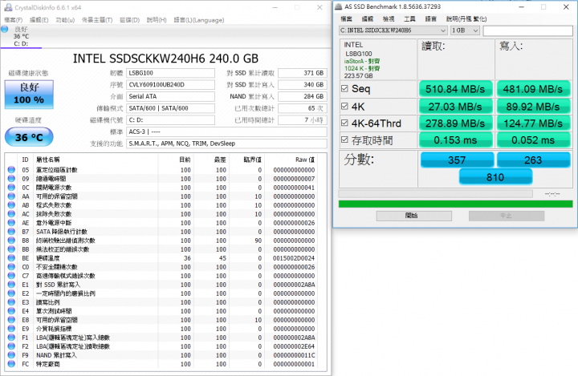Click the empty text field beside 1 GB

[x=528, y=30]
